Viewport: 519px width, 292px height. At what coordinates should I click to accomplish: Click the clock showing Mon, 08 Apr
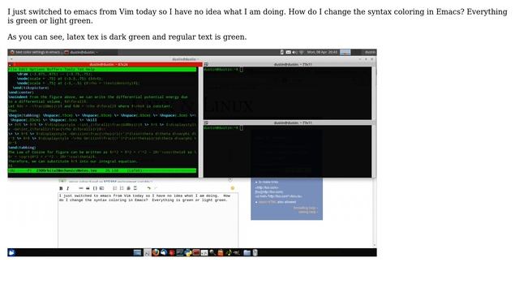pos(322,52)
